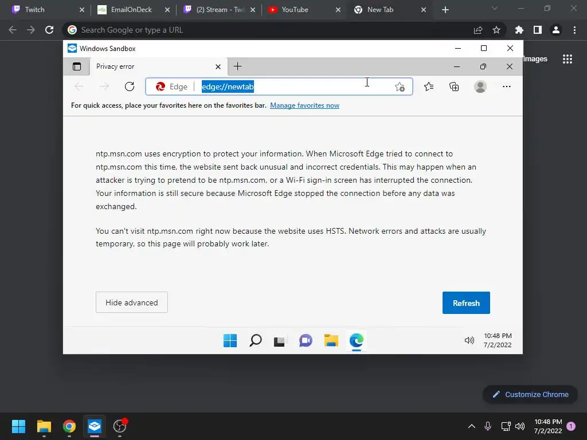Click the Edge refresh page icon
This screenshot has height=440, width=587.
pyautogui.click(x=130, y=87)
